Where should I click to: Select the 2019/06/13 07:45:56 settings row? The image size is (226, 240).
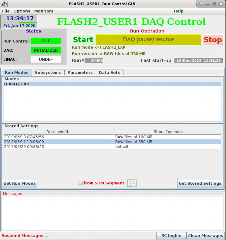tap(112, 137)
